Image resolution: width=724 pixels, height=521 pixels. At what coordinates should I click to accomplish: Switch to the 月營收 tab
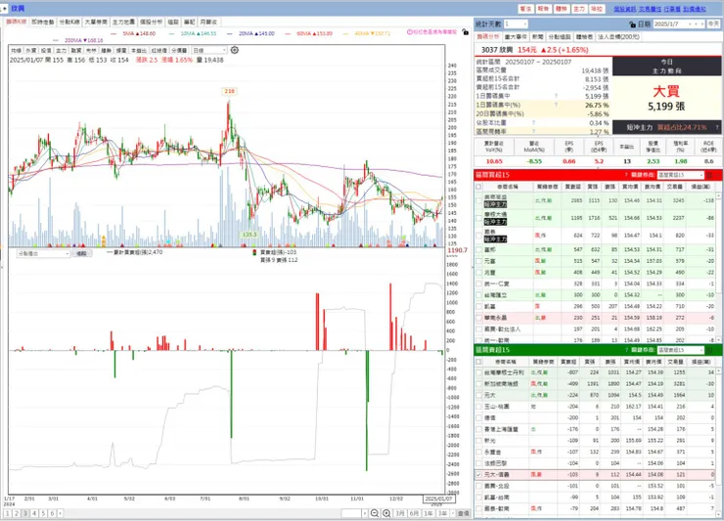pyautogui.click(x=208, y=22)
